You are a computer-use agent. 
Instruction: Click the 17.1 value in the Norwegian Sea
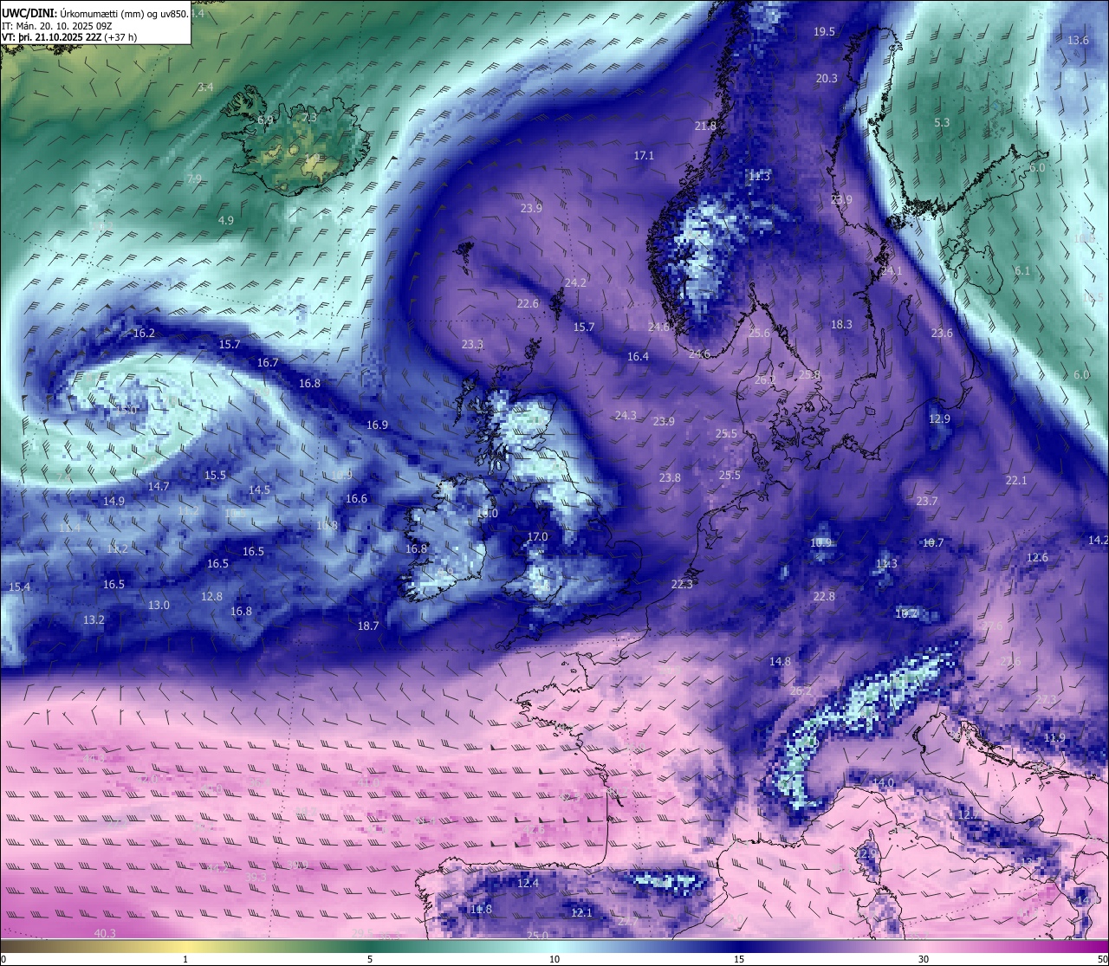click(x=644, y=156)
